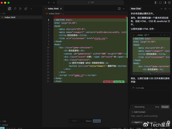Open style.css link in code

point(100,38)
